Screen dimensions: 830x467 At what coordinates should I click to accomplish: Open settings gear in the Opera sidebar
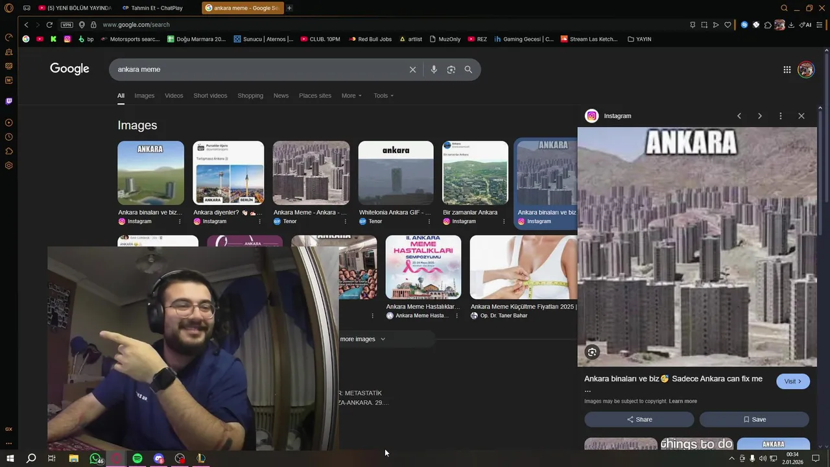point(9,165)
